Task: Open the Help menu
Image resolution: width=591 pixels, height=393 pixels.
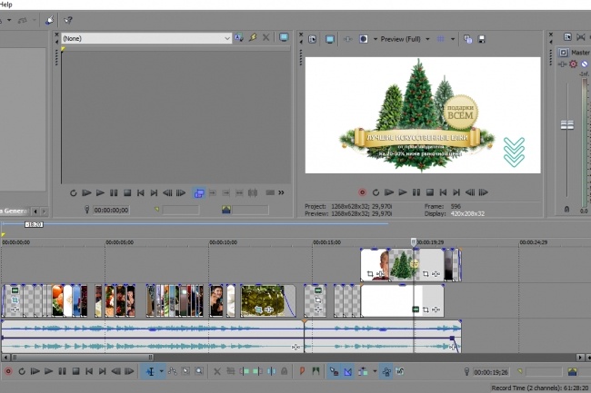Action: 6,5
